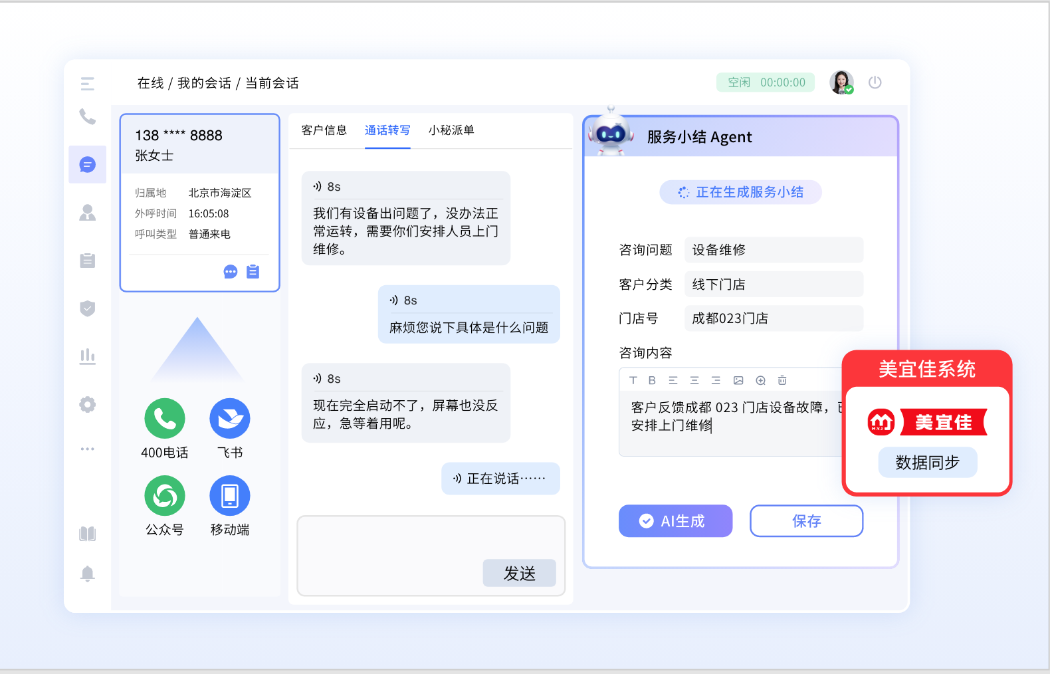Open settings gear in left sidebar
Viewport: 1050px width, 674px height.
pyautogui.click(x=87, y=404)
